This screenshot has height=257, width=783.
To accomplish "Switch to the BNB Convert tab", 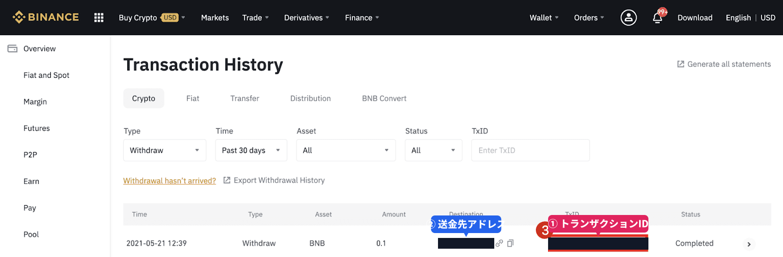I will [384, 98].
